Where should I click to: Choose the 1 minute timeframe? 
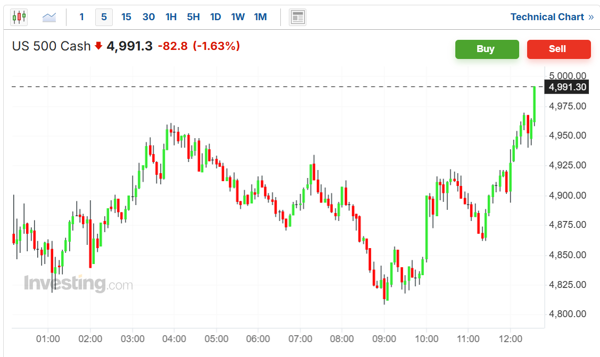[81, 17]
